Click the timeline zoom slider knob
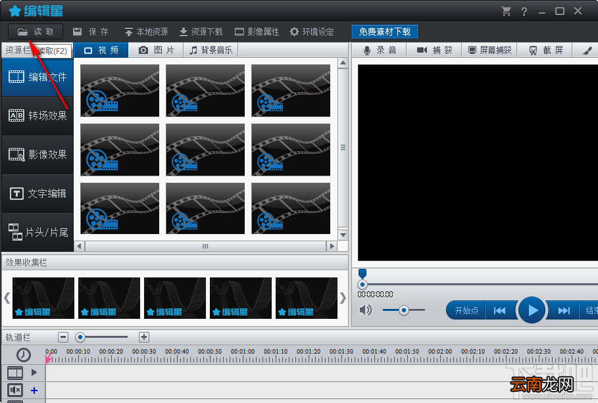The height and width of the screenshot is (403, 598). click(80, 337)
